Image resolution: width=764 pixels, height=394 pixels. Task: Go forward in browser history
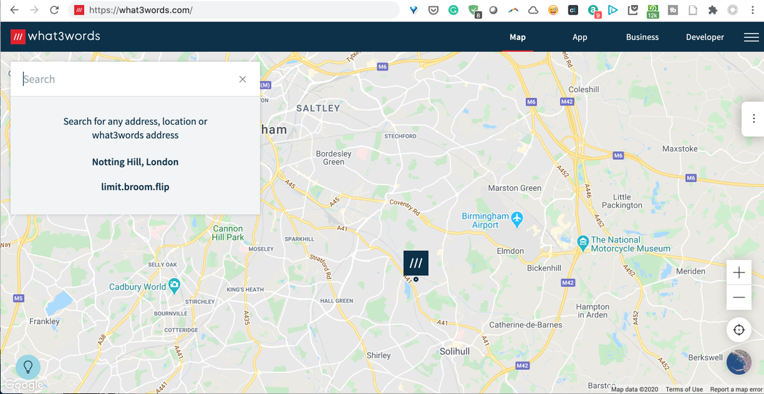[34, 10]
